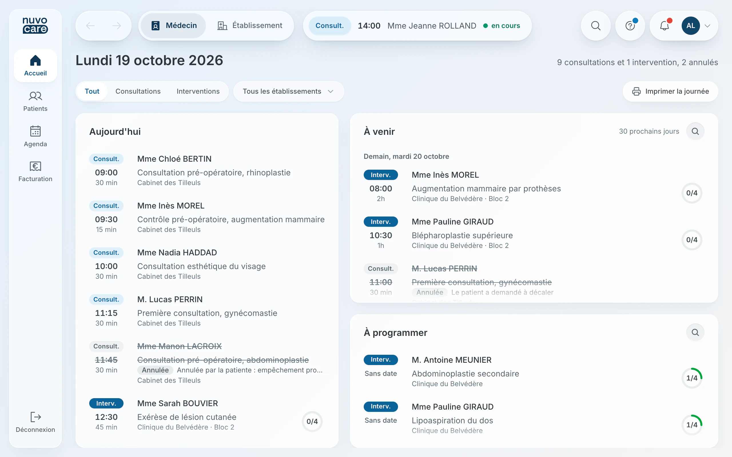
Task: Click Annulée badge on Manon LACROIX row
Action: 155,370
